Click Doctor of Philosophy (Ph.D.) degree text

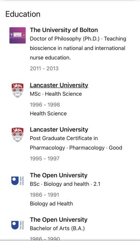click(x=65, y=39)
